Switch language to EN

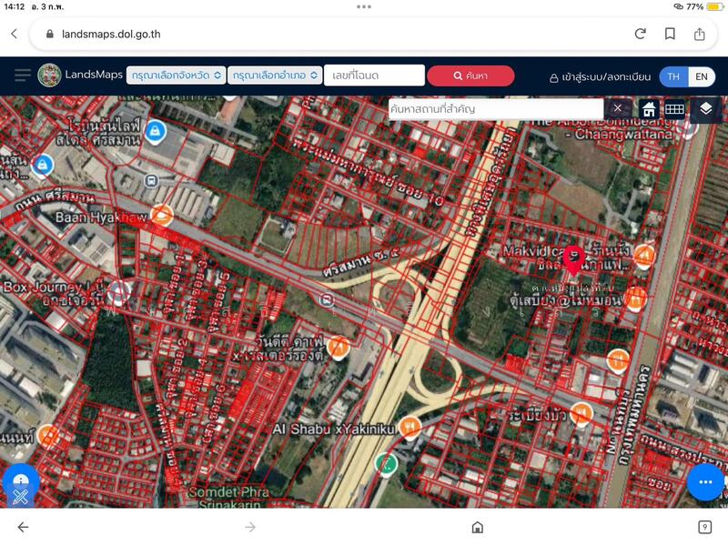click(702, 76)
